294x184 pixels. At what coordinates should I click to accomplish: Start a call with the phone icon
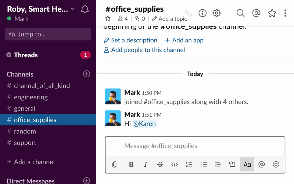[189, 13]
